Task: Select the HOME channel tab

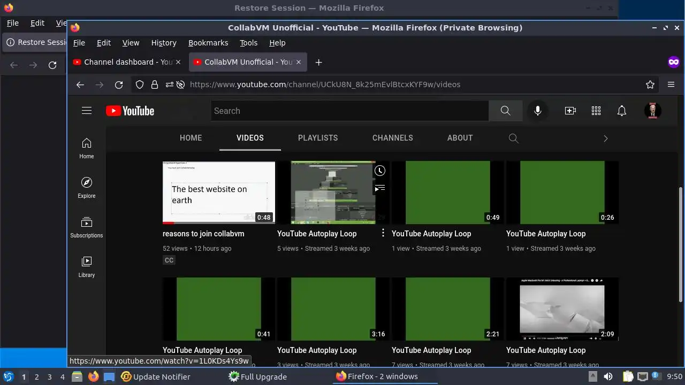Action: click(x=191, y=138)
